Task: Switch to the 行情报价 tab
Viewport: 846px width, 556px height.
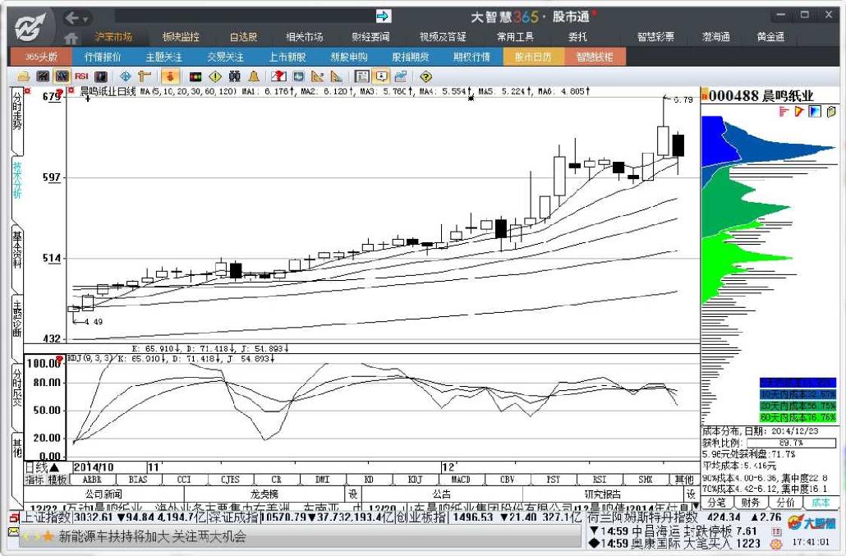Action: click(103, 57)
